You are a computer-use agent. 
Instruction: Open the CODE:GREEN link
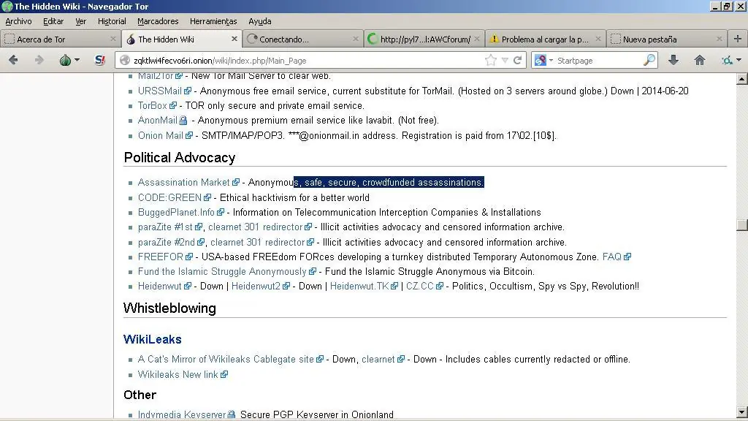coord(169,197)
